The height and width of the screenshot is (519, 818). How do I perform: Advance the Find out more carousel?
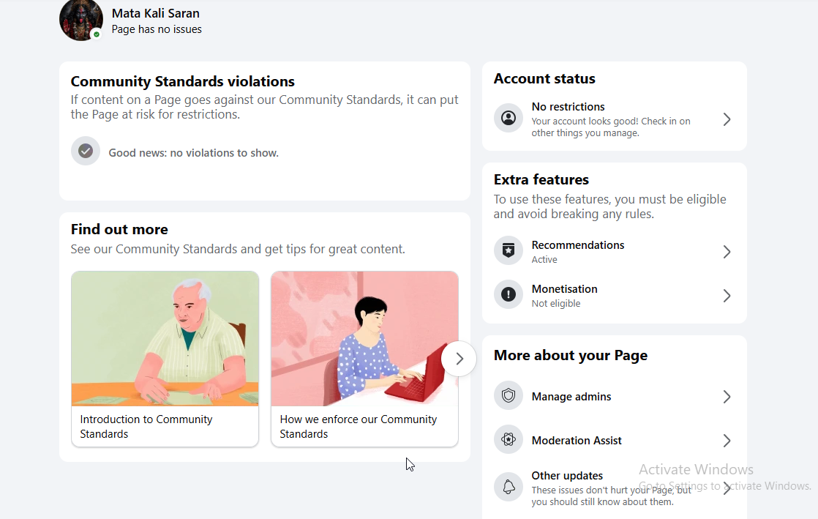(459, 359)
